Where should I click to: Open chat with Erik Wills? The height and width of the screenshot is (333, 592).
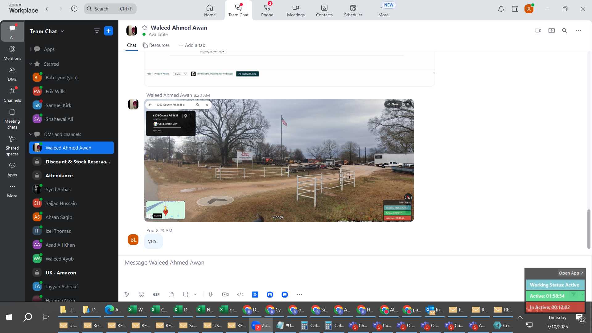[72, 91]
